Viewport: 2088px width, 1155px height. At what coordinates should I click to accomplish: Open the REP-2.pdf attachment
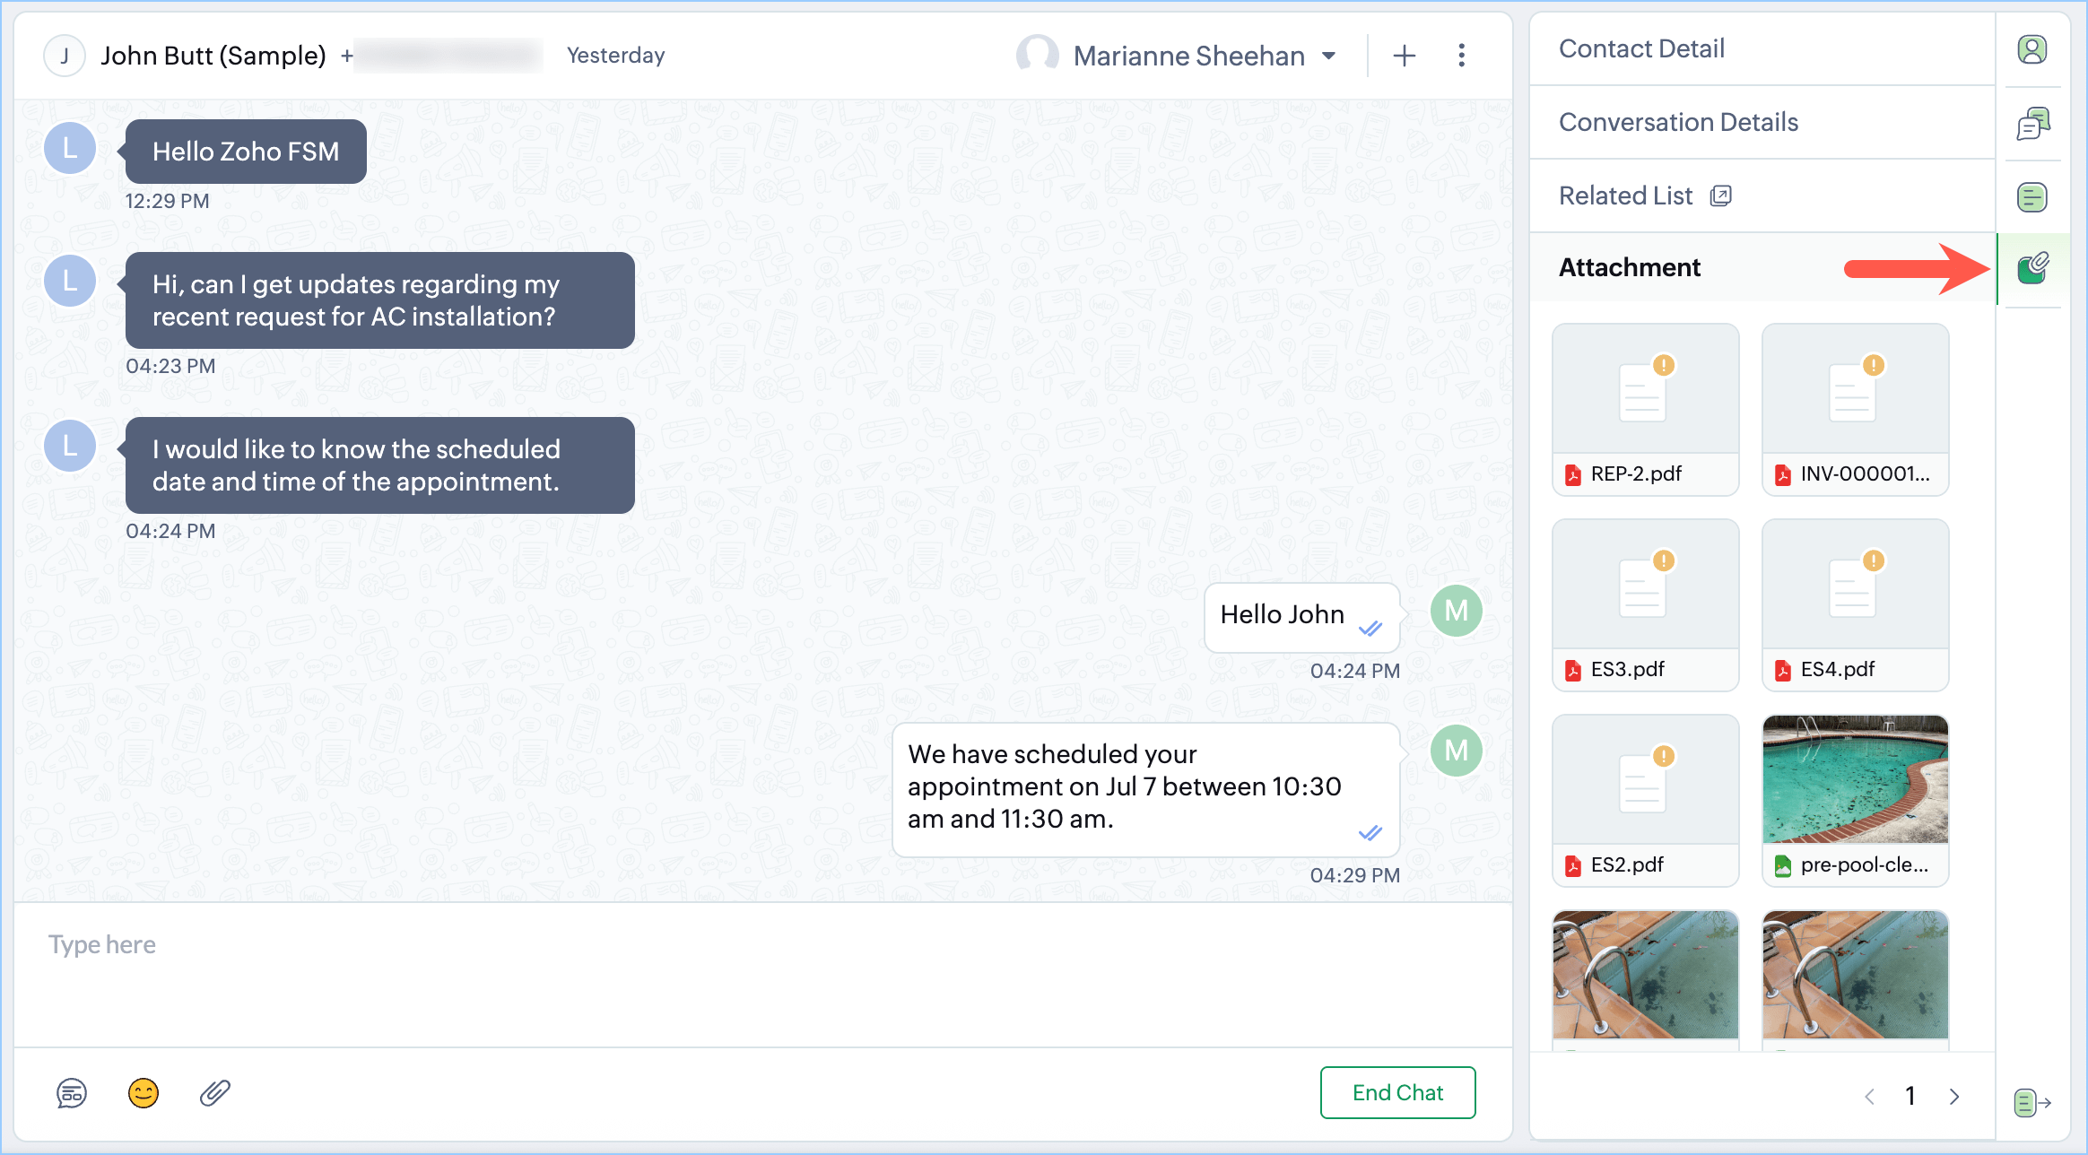[1645, 409]
